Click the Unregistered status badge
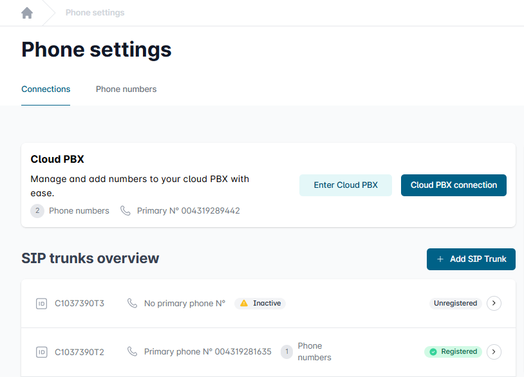Screen dimensions: 524x377 (x=455, y=304)
